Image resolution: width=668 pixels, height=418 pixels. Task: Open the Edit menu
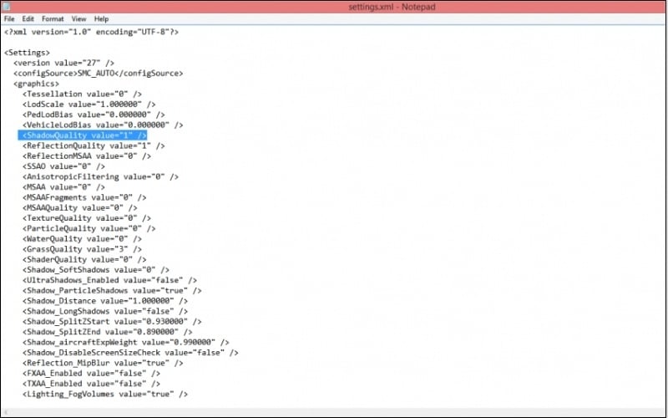[x=28, y=18]
